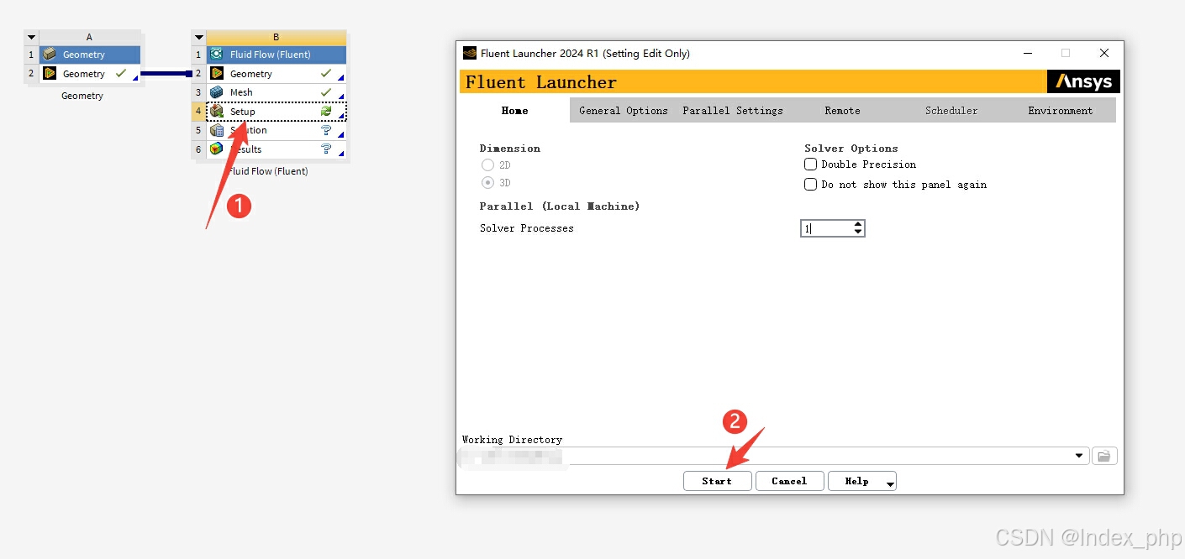Image resolution: width=1185 pixels, height=559 pixels.
Task: Click the Cancel button
Action: point(789,481)
